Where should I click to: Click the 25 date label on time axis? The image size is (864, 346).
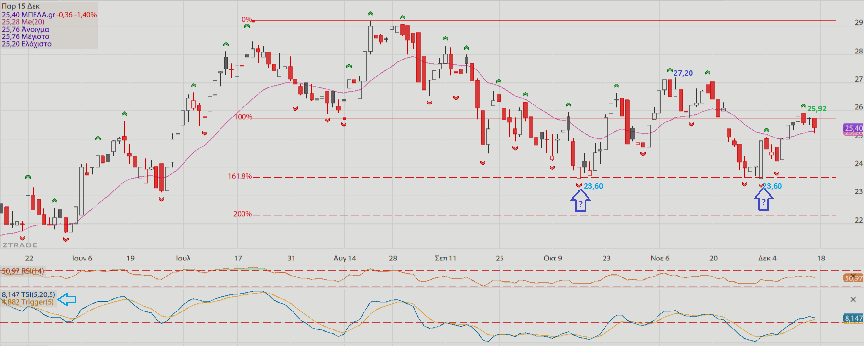[500, 258]
